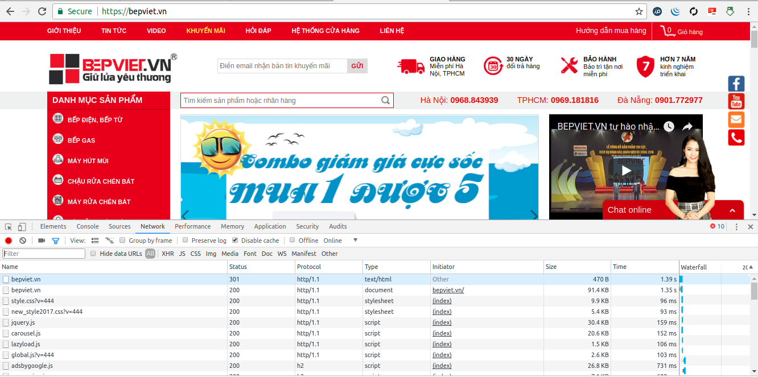
Task: Focus the newsletter email input
Action: (282, 66)
